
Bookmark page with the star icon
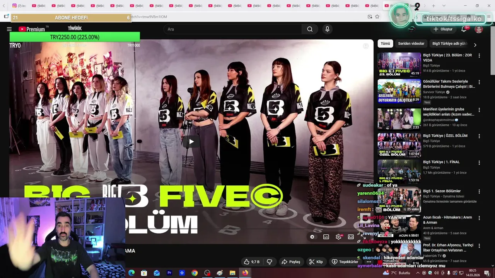377,17
